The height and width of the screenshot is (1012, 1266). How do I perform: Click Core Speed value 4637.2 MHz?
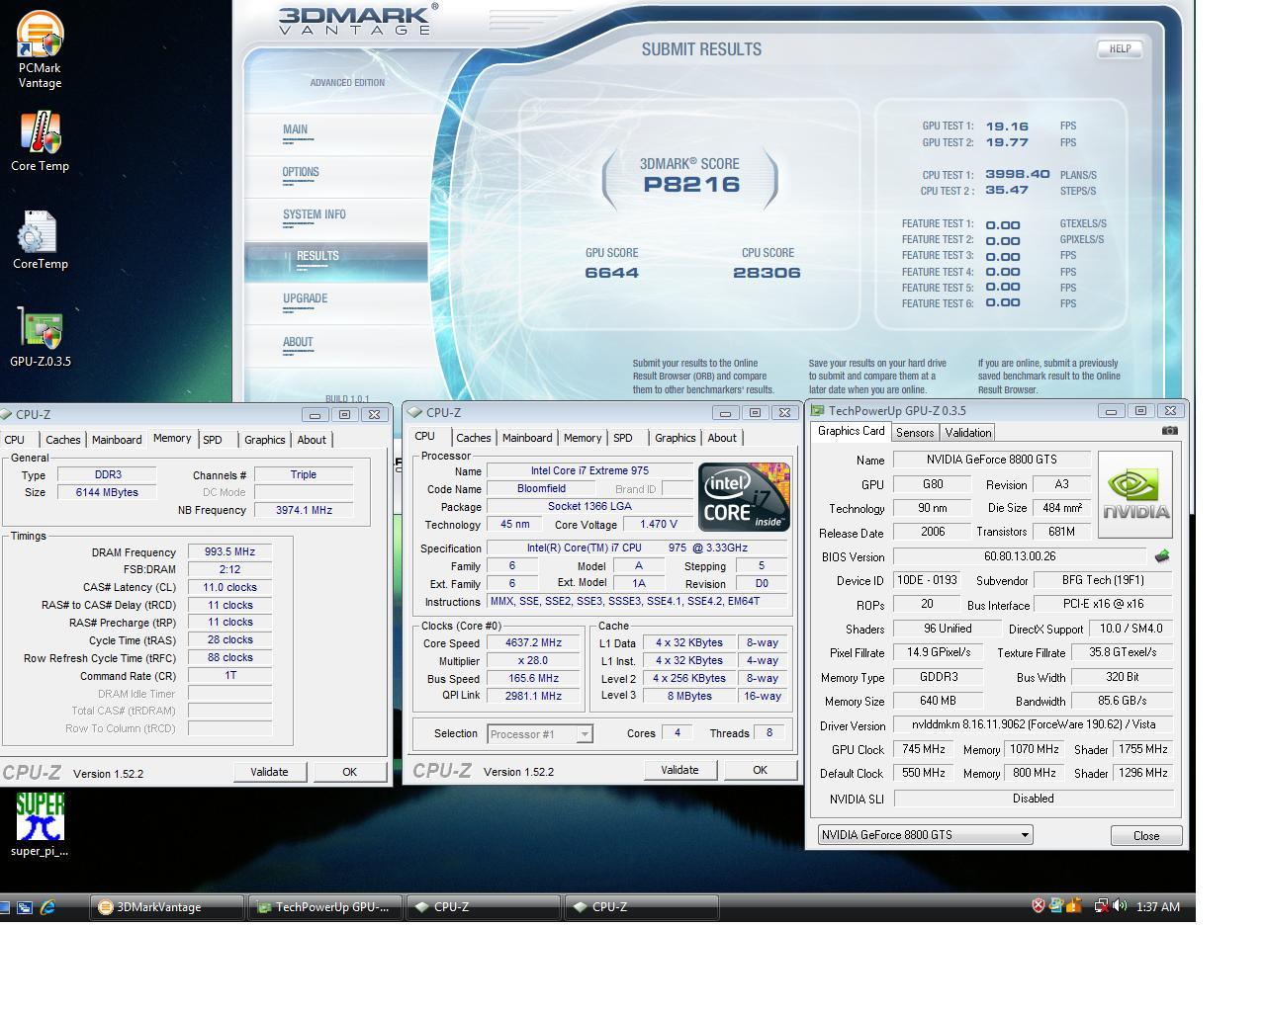[x=533, y=642]
